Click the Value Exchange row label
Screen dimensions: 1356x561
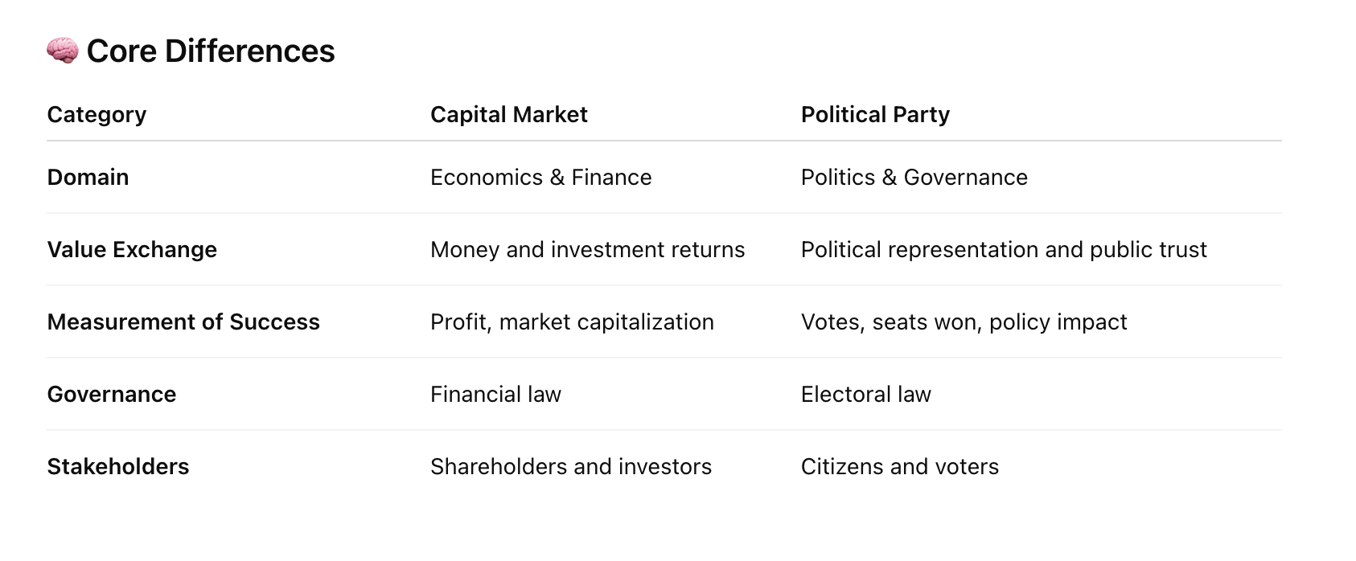(x=132, y=250)
